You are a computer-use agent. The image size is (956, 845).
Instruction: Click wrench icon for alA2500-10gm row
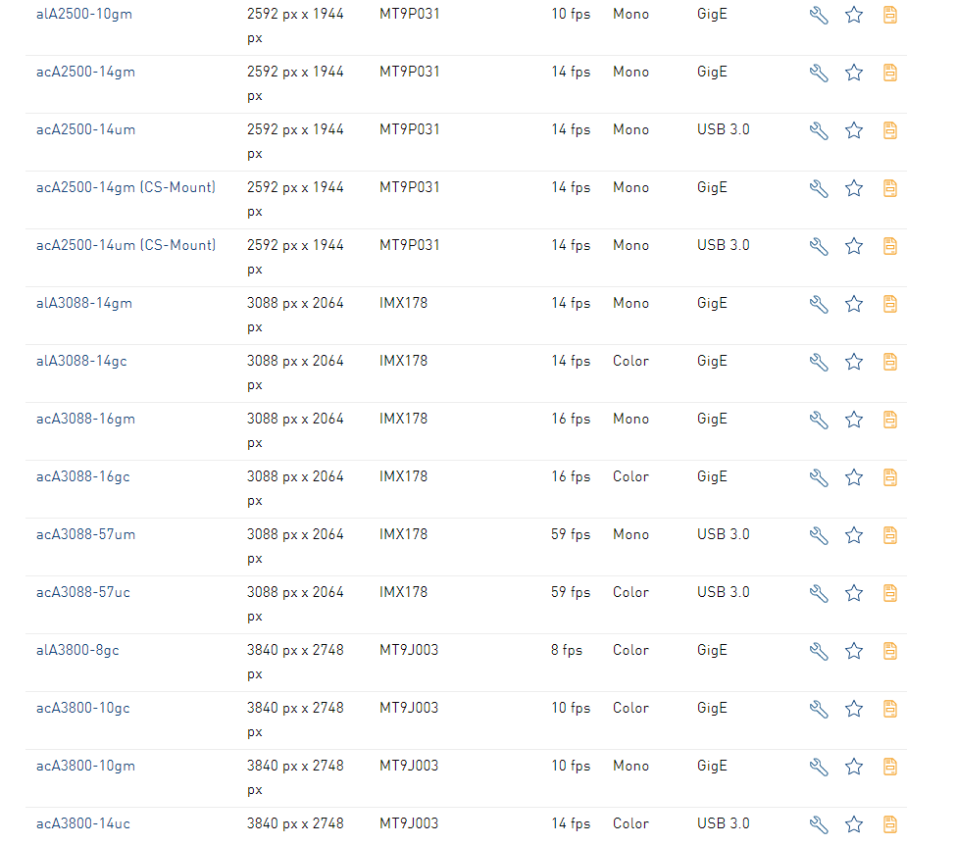pyautogui.click(x=819, y=15)
